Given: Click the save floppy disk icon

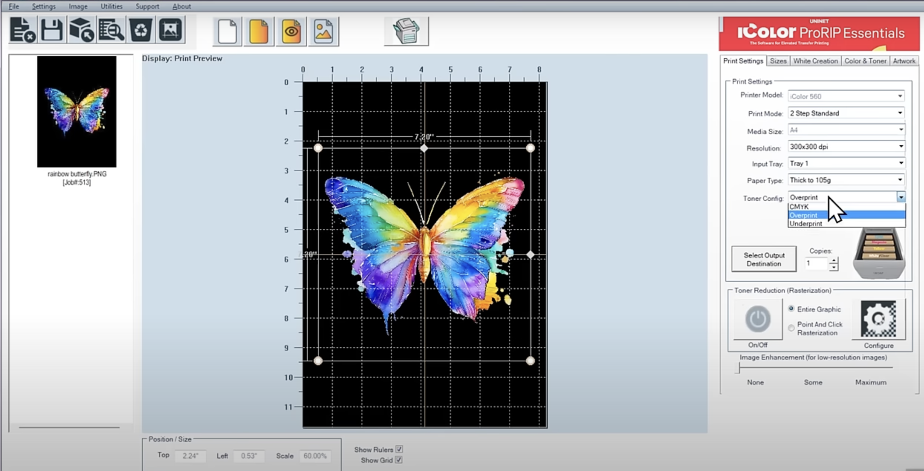Looking at the screenshot, I should pyautogui.click(x=52, y=31).
